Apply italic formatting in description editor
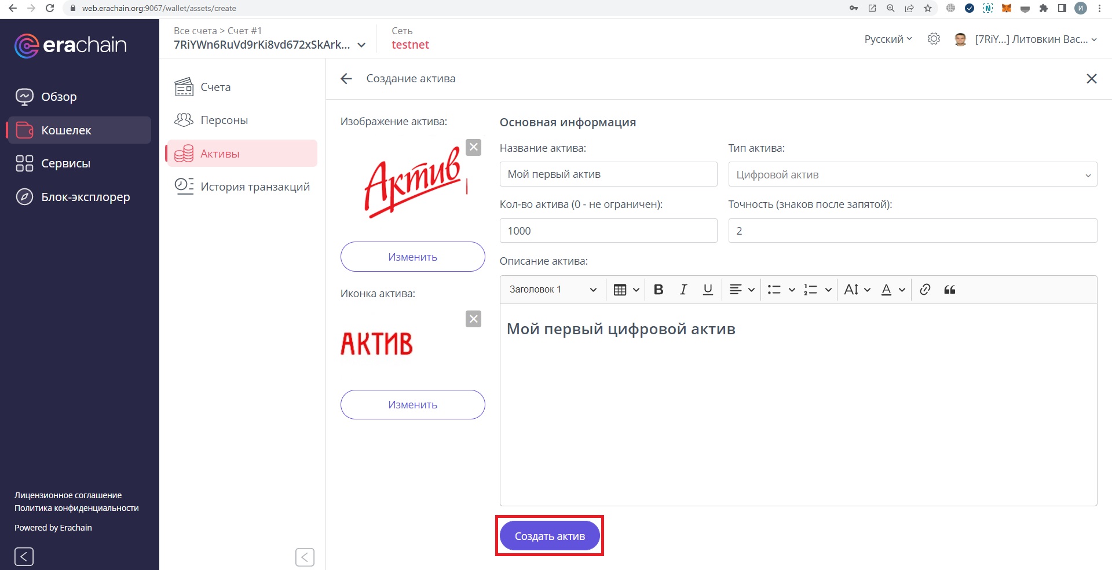This screenshot has width=1112, height=570. [x=683, y=289]
